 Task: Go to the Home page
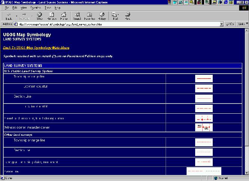tap(64, 16)
